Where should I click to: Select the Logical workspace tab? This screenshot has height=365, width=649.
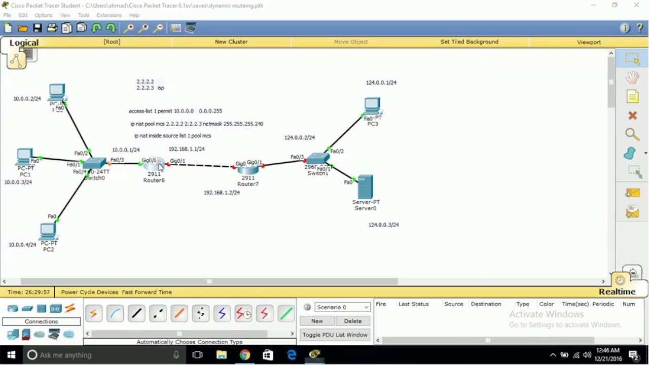coord(24,43)
